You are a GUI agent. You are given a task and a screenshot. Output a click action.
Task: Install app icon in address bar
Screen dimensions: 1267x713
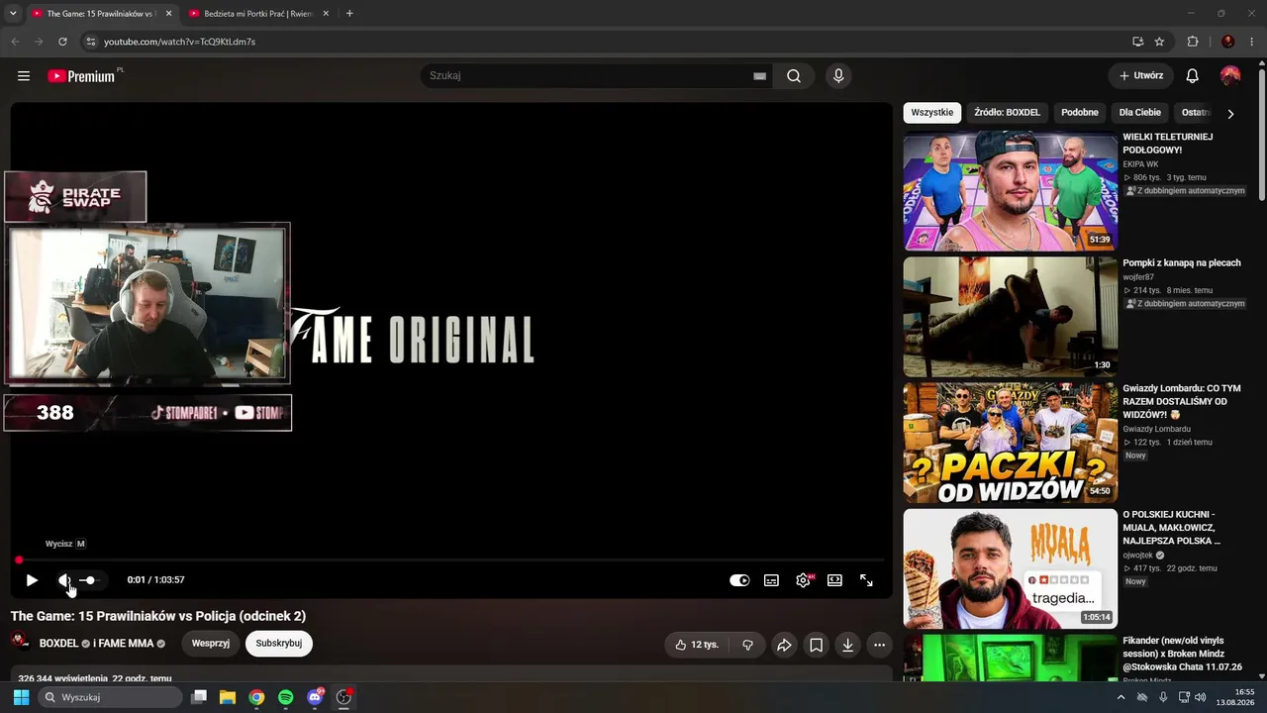point(1137,42)
